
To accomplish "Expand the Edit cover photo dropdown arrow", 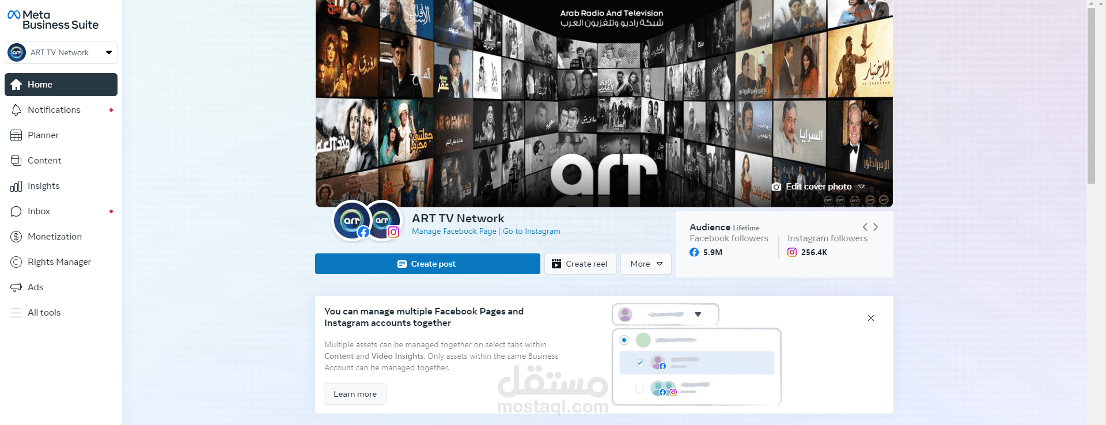I will 862,187.
